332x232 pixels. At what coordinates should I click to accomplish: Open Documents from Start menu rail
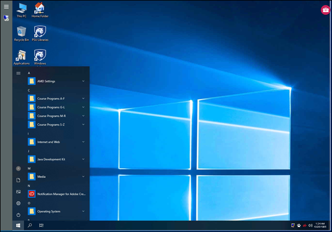18,180
